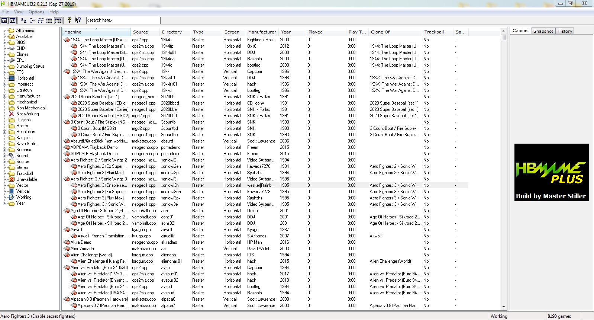Select the Originals folder in tree

tap(24, 120)
